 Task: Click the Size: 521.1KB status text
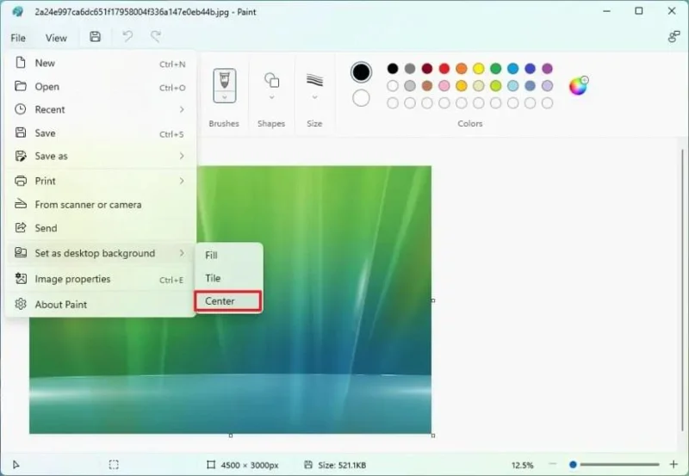(342, 465)
